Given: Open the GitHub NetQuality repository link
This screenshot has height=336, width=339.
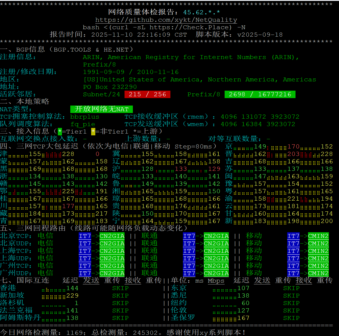Looking at the screenshot, I should coord(166,20).
